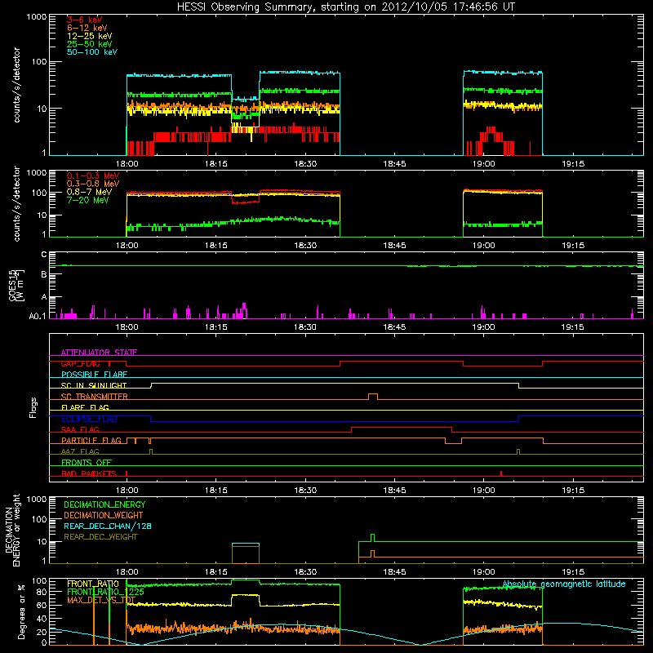The width and height of the screenshot is (653, 653).
Task: Click the SC_TRANSMITTER pulse near 18:41
Action: (373, 397)
